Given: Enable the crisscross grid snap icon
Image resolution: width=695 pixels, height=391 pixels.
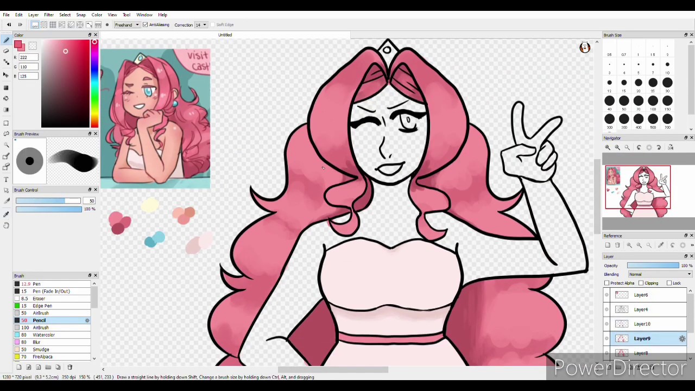Looking at the screenshot, I should click(53, 24).
